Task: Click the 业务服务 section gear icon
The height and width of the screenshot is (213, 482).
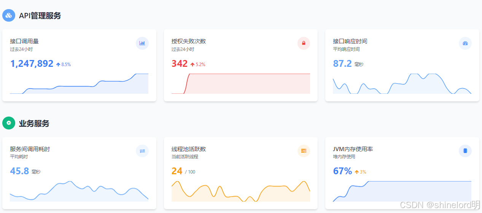Action: pos(9,123)
